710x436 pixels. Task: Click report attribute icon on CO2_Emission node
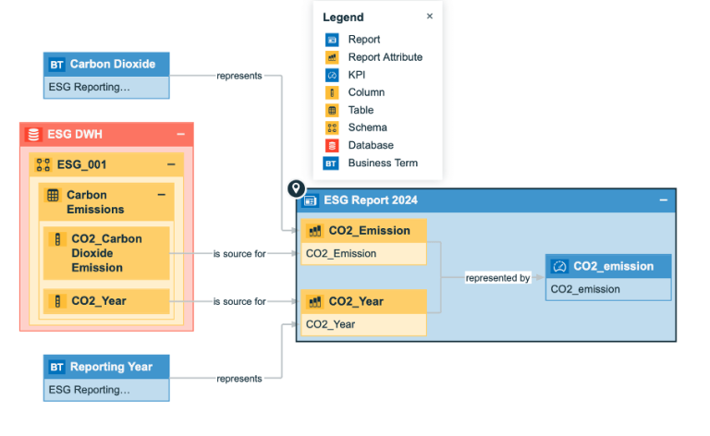(314, 231)
